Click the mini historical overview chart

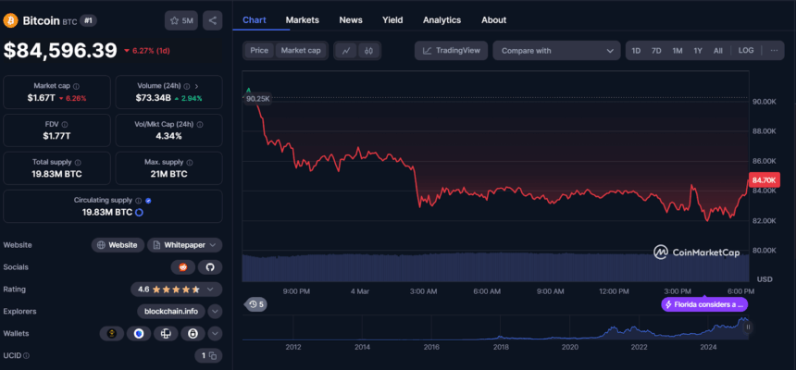pyautogui.click(x=495, y=327)
